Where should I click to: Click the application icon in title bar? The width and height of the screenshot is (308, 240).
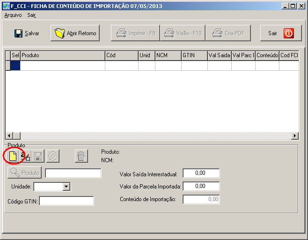(6, 6)
